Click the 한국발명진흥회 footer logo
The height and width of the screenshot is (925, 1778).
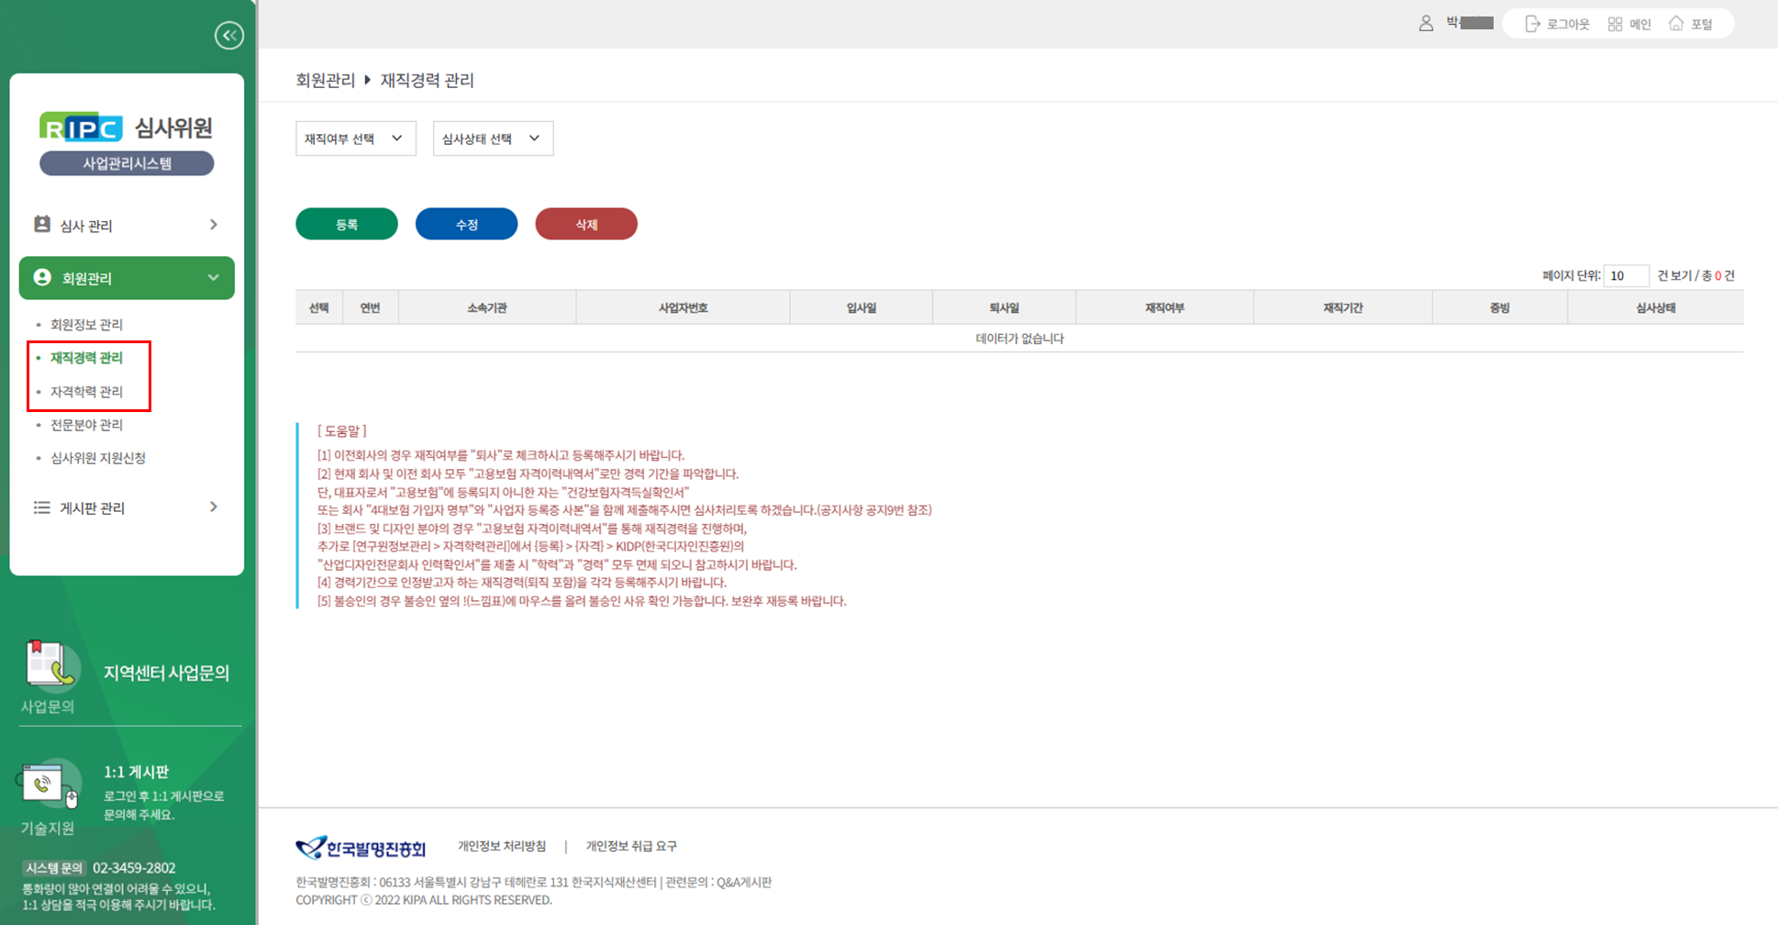pyautogui.click(x=361, y=847)
